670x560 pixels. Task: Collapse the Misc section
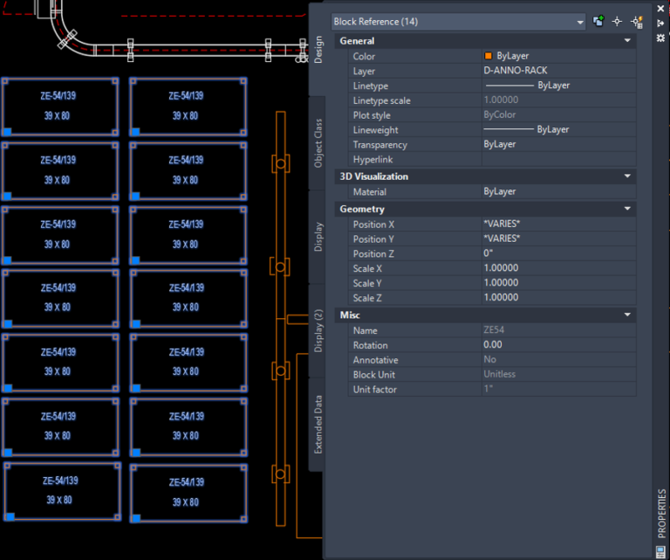point(627,315)
